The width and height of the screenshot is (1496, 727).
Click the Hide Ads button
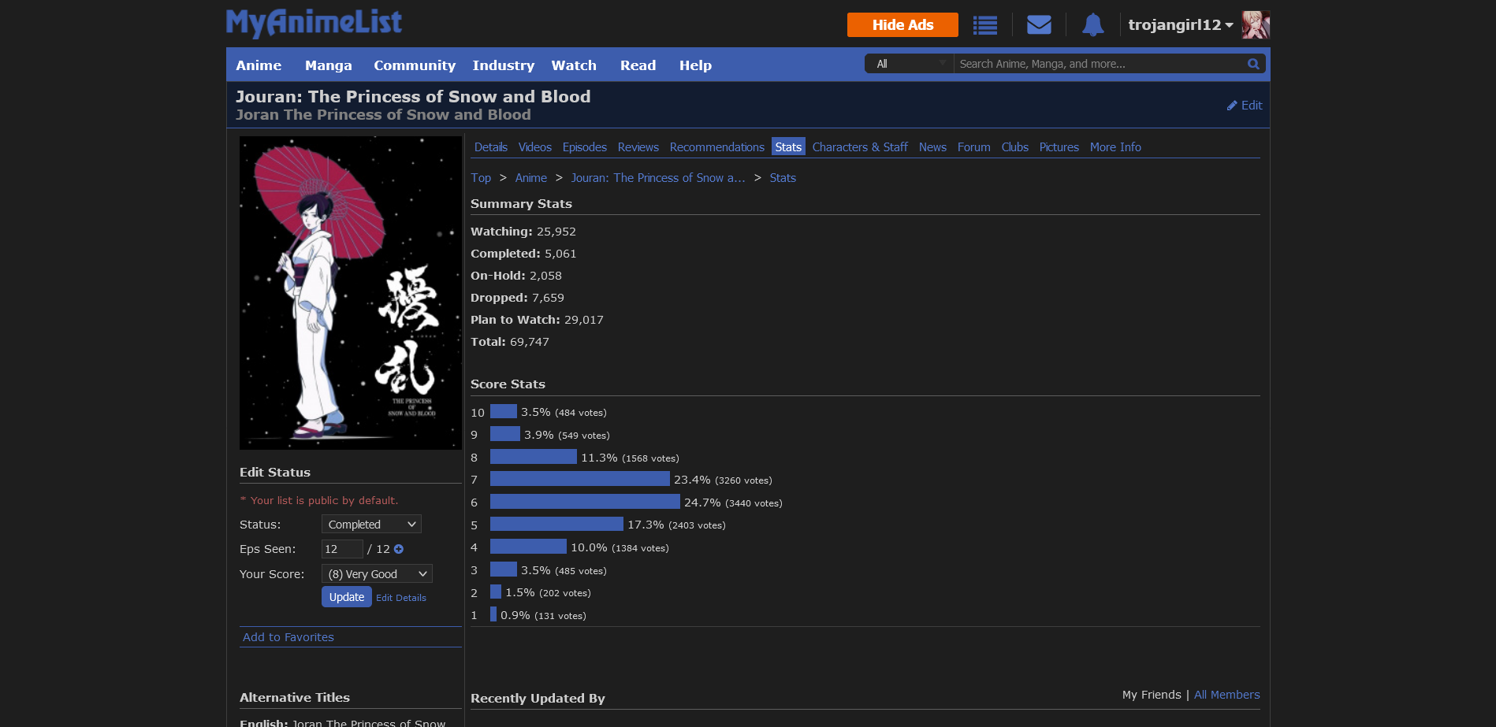tap(902, 24)
